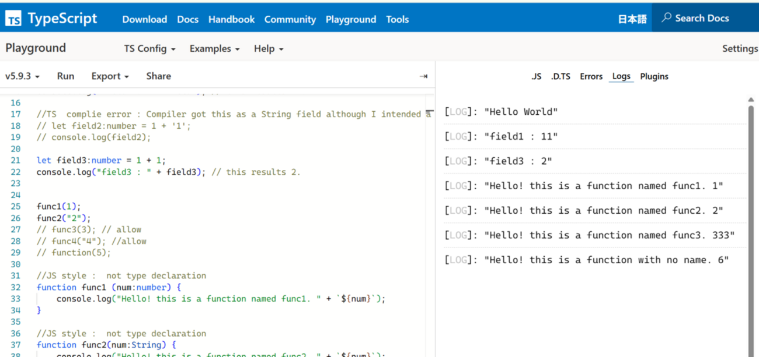Click the "Hello World" log entry

[x=596, y=112]
